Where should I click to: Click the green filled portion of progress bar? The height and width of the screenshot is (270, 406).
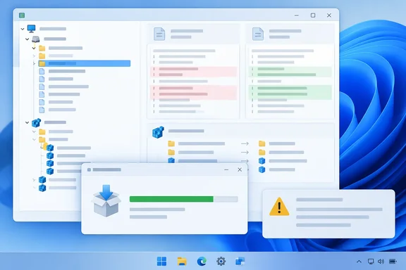[171, 199]
